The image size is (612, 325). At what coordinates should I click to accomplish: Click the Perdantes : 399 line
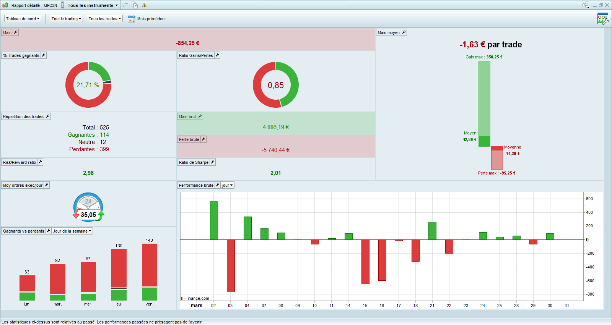[x=89, y=149]
